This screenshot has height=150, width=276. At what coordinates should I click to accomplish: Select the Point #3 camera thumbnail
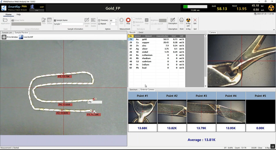pos(201,112)
